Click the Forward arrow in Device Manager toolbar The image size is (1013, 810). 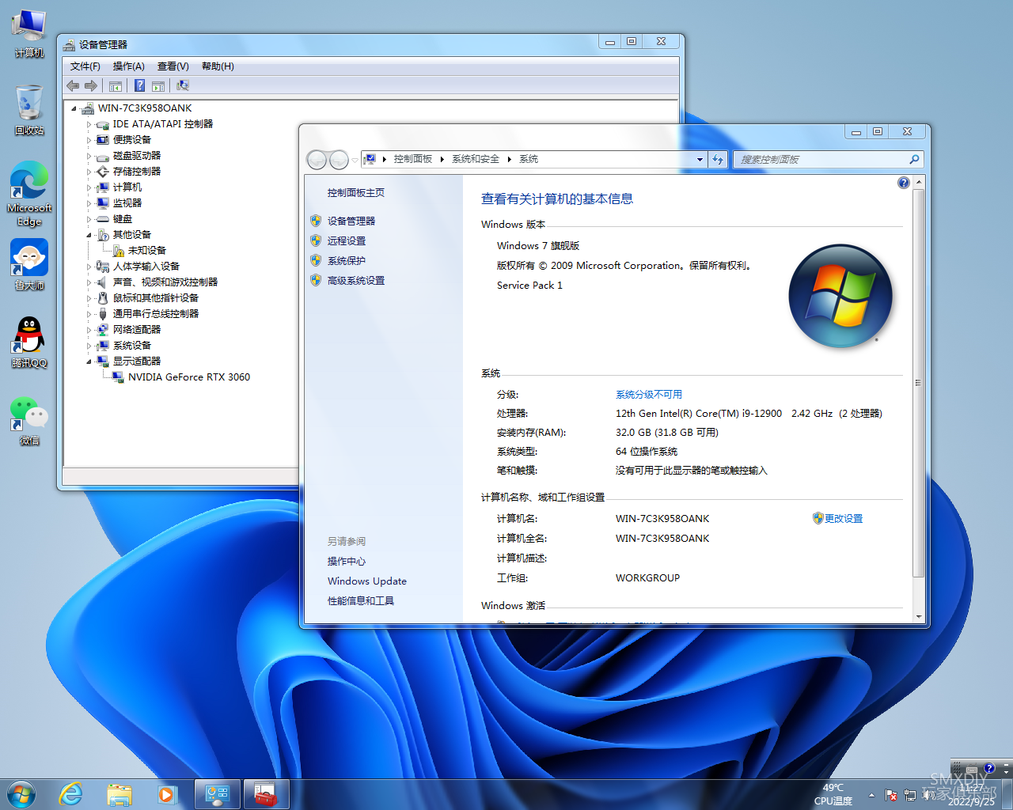pyautogui.click(x=91, y=85)
